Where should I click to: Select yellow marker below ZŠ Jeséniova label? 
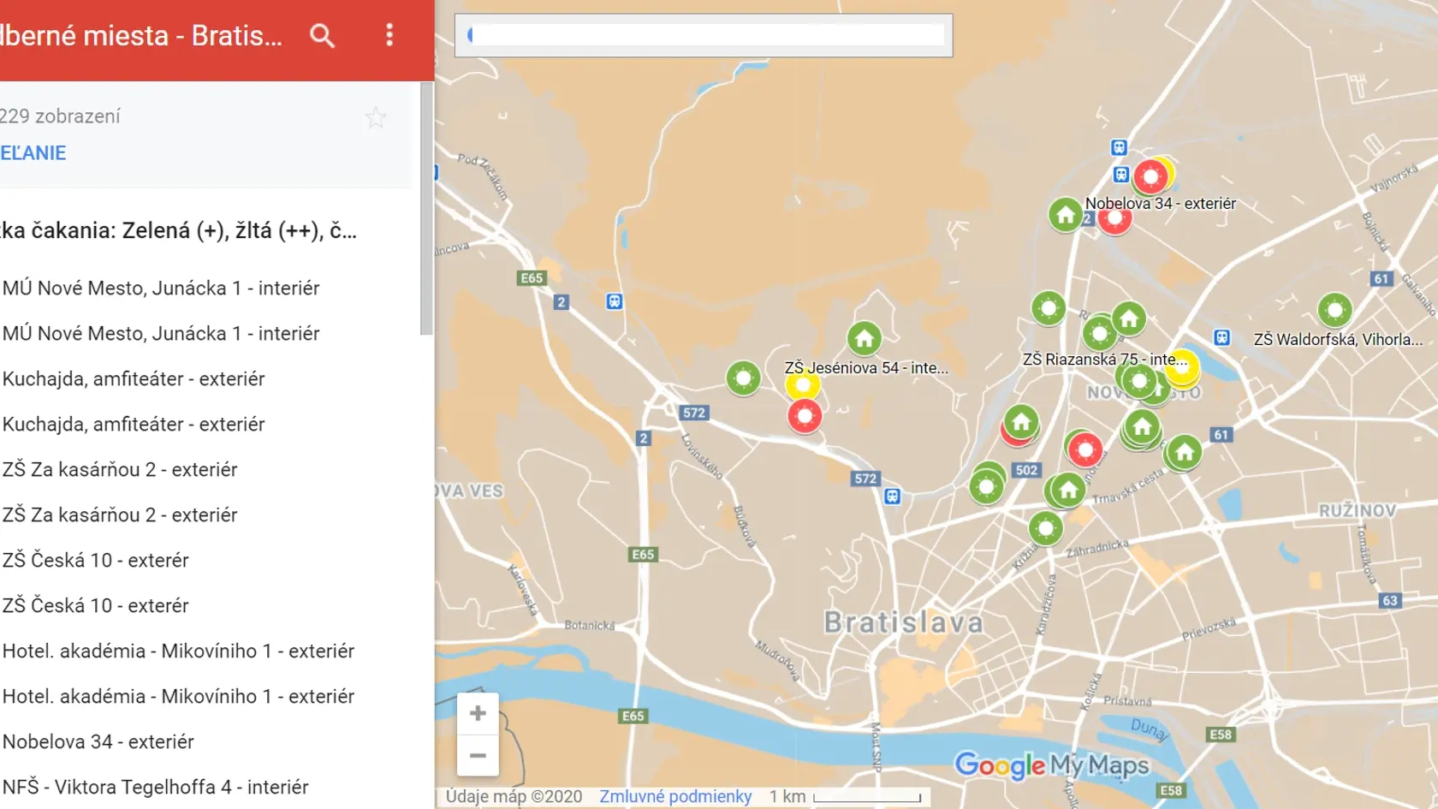(x=803, y=384)
